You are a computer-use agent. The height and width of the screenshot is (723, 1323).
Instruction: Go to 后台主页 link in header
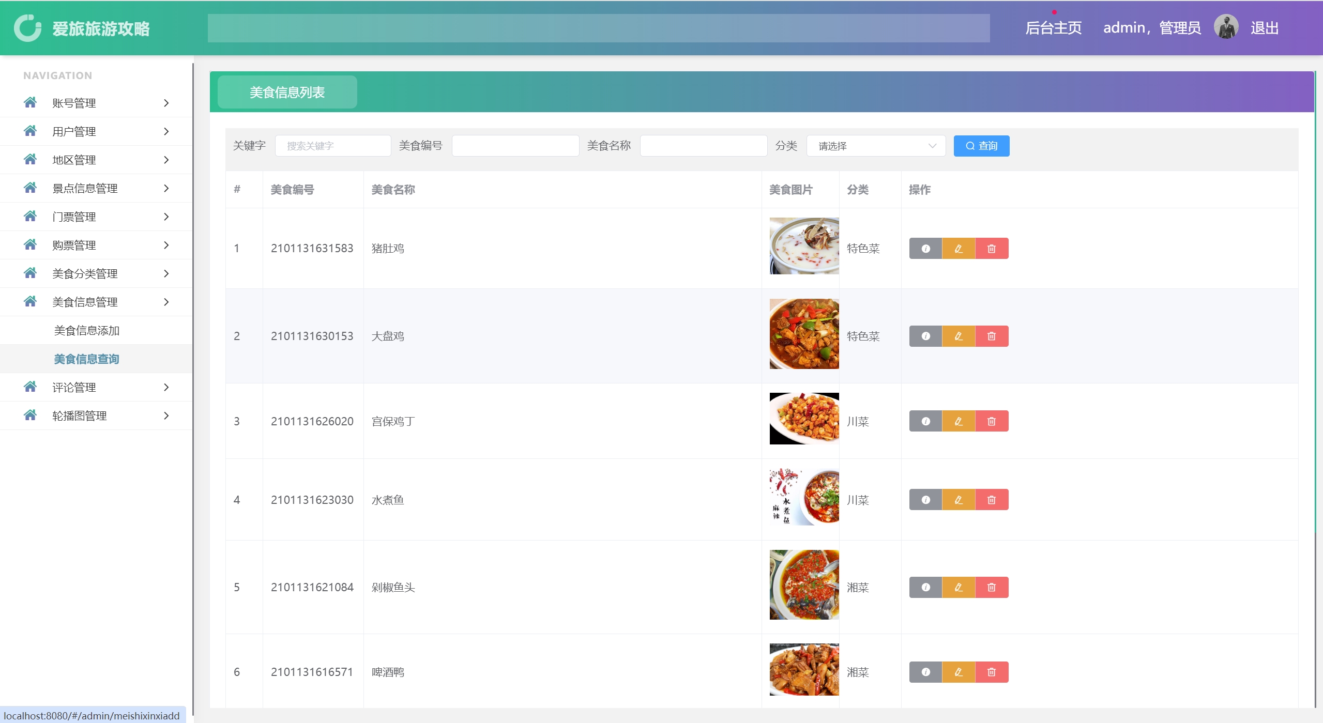[x=1053, y=28]
